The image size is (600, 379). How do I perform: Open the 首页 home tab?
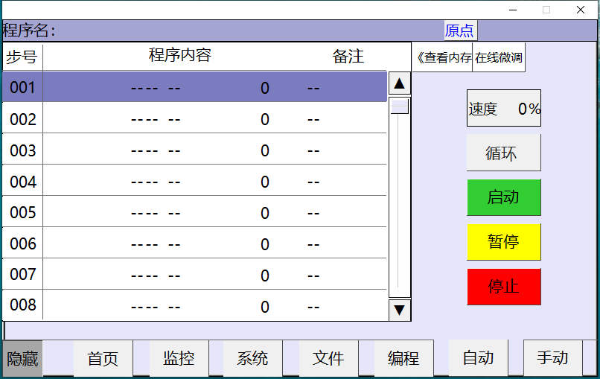[x=103, y=359]
